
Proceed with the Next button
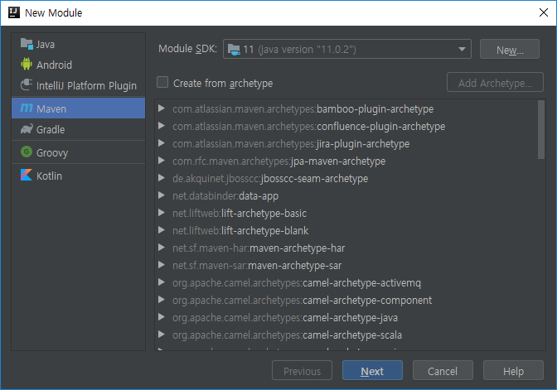(372, 371)
